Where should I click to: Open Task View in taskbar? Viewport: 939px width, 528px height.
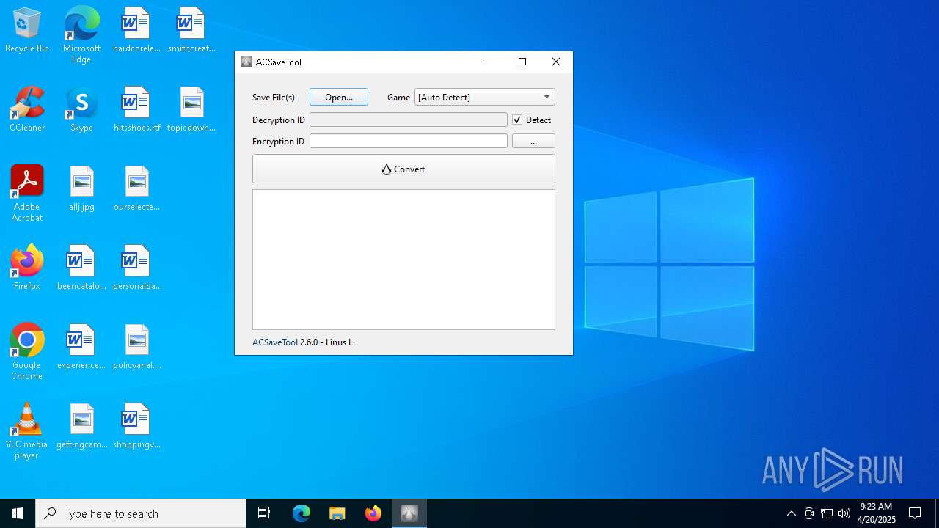(x=264, y=513)
